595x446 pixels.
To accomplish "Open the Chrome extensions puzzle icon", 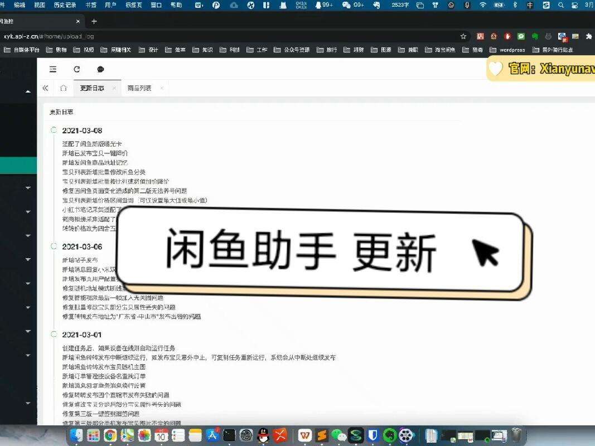I will [x=588, y=36].
